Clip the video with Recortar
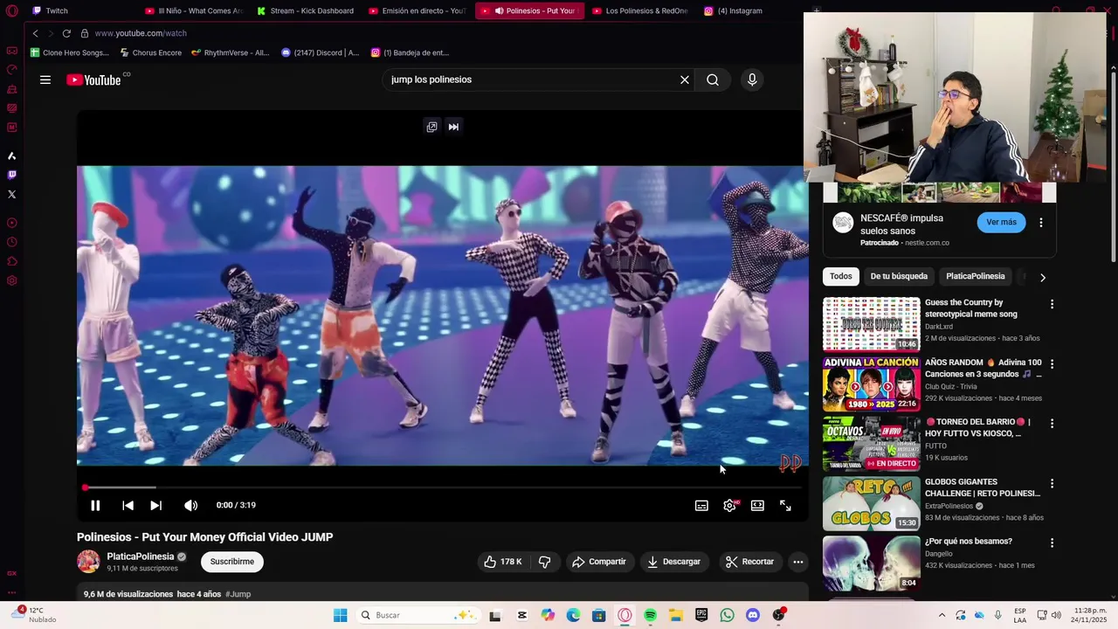 coord(749,562)
